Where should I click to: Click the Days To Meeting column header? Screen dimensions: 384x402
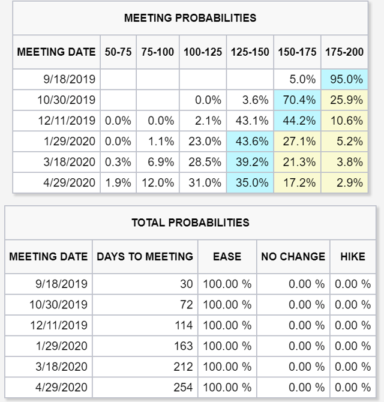145,257
